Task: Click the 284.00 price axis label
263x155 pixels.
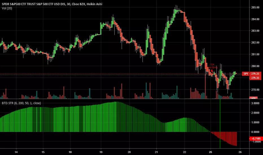Action: point(255,19)
